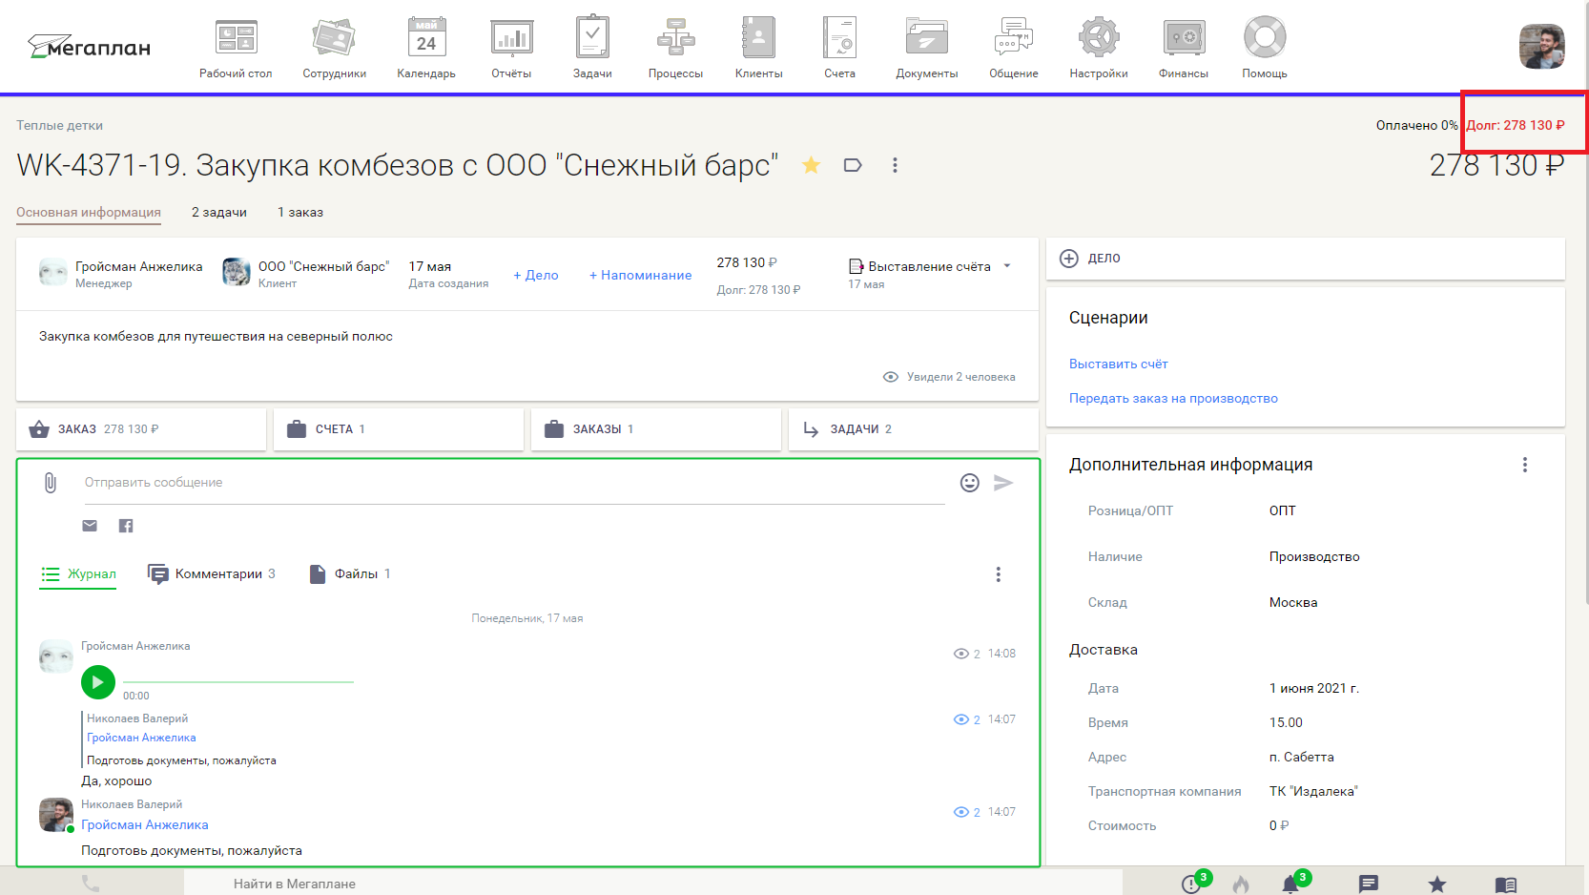Open the Рабочий стол section

[236, 48]
